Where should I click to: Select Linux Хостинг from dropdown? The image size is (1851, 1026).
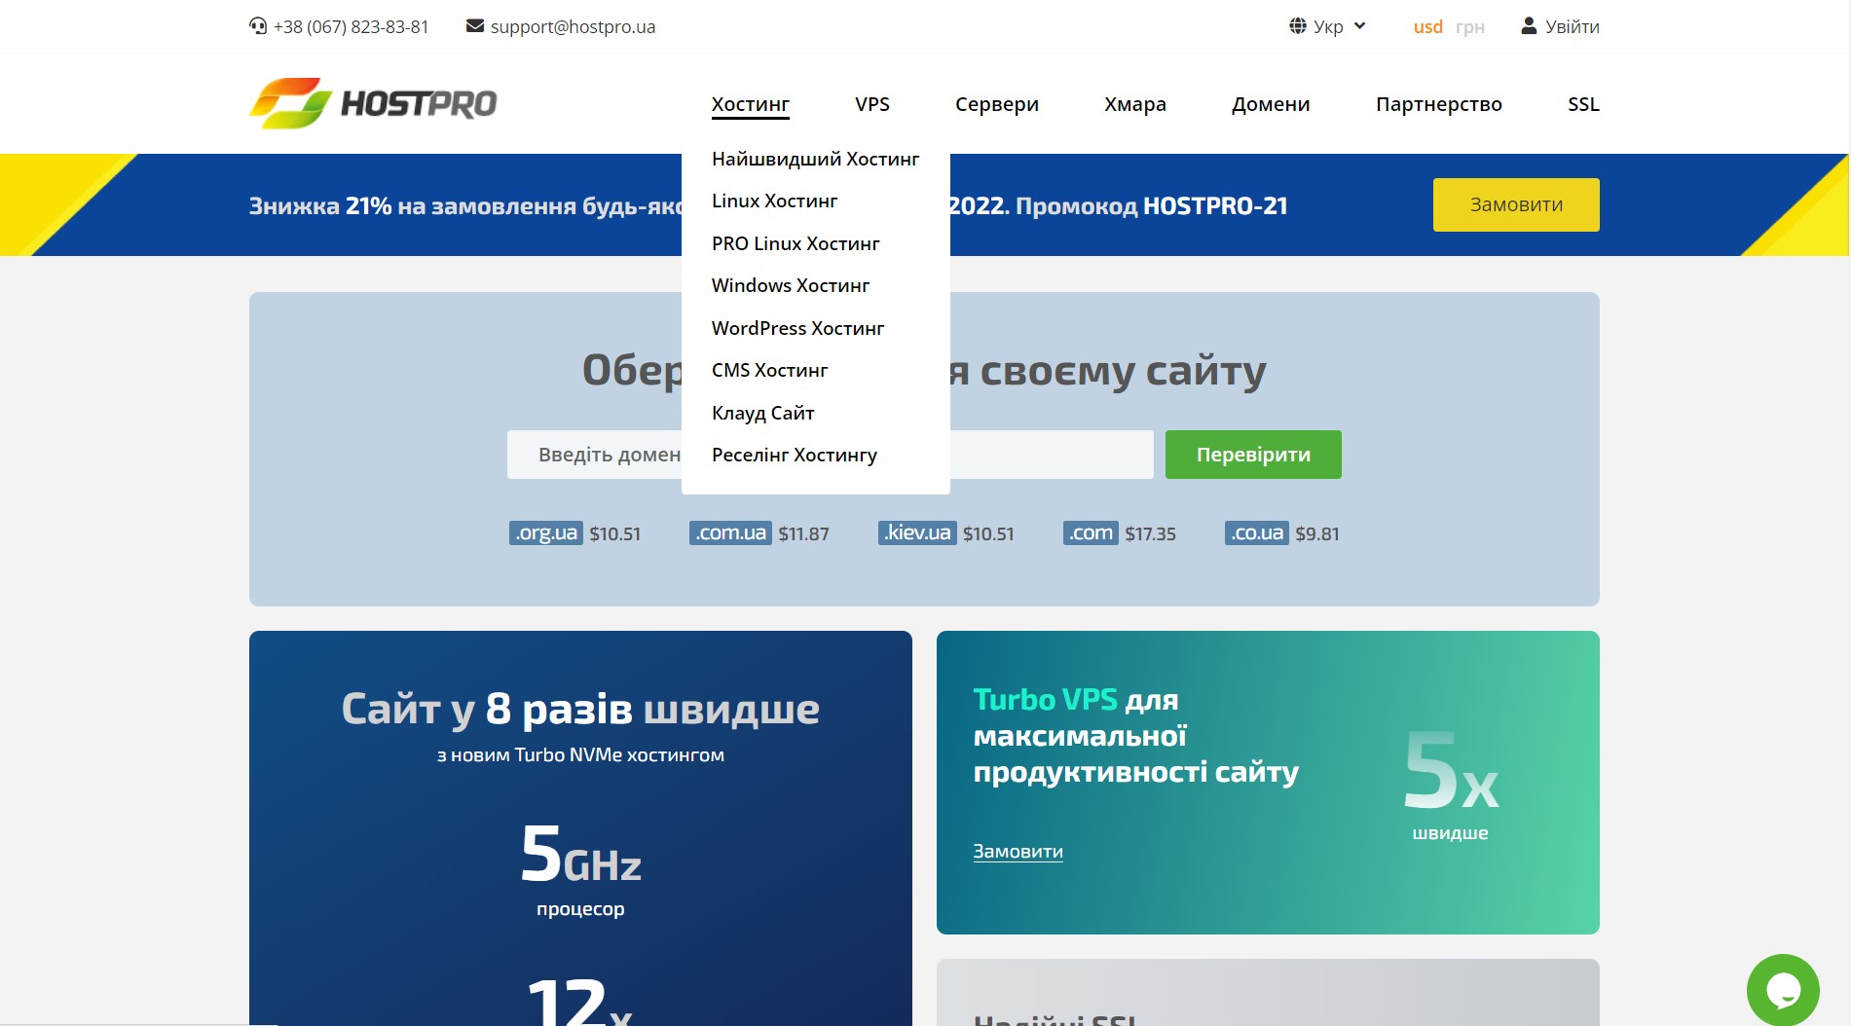pyautogui.click(x=774, y=201)
